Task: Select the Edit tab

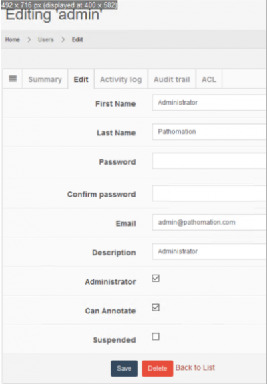Action: tap(81, 79)
